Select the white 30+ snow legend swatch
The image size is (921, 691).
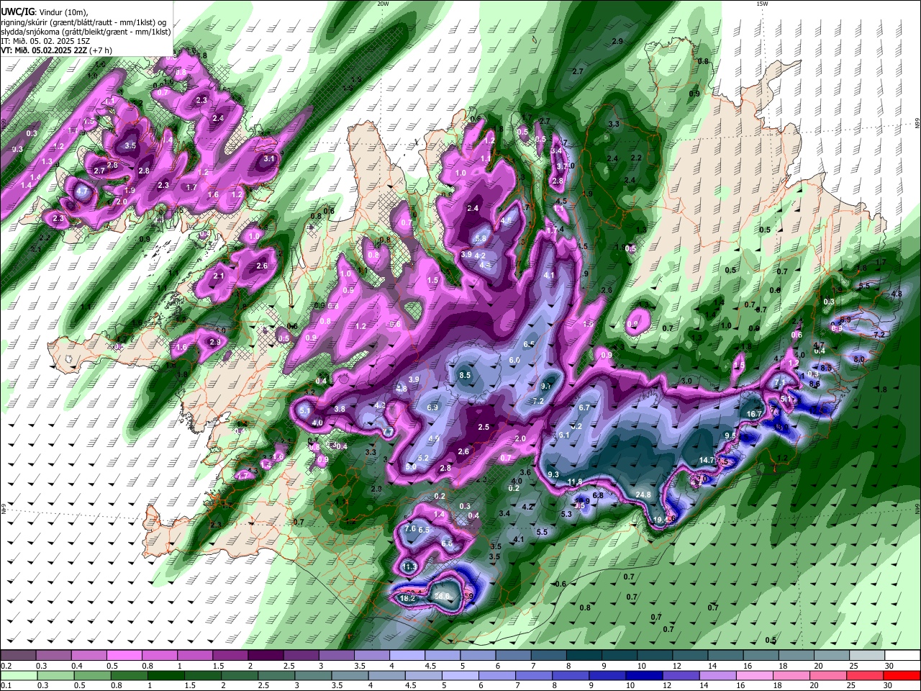[x=903, y=655]
